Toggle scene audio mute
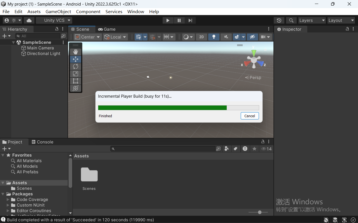The height and width of the screenshot is (223, 358). point(226,37)
